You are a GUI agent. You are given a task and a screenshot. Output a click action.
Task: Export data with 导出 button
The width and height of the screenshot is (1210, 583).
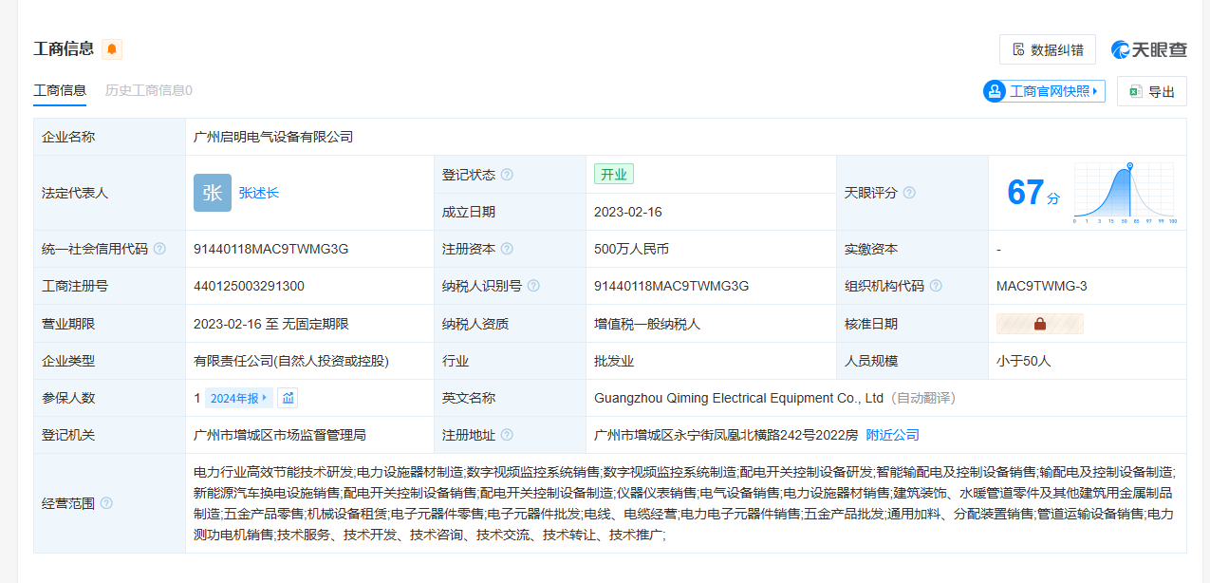click(x=1151, y=91)
